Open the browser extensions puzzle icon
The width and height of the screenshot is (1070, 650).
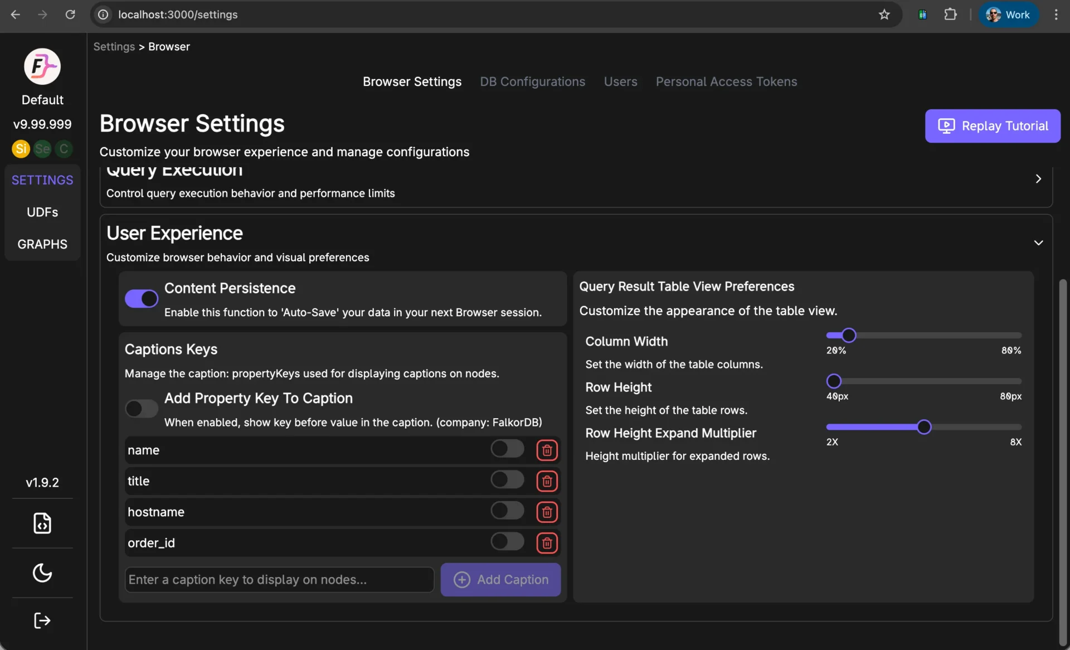click(x=951, y=14)
